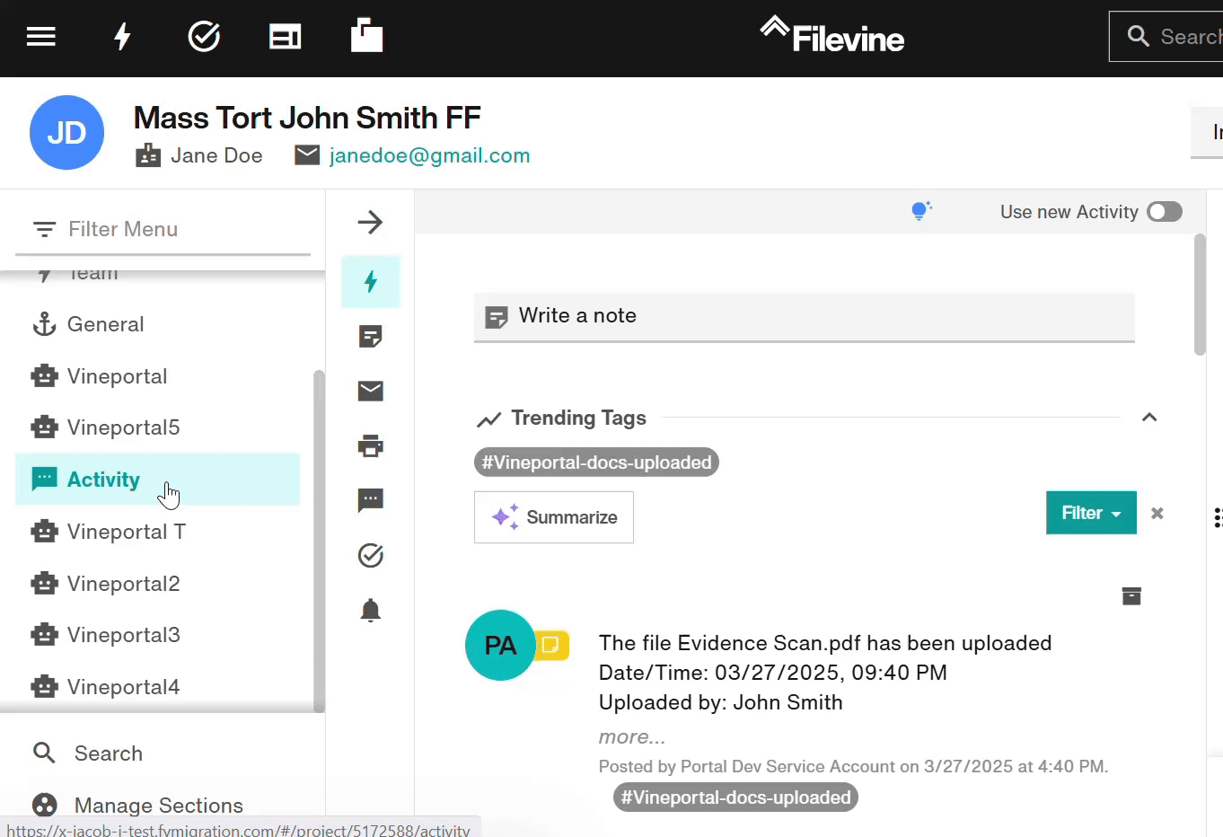The image size is (1223, 837).
Task: Click the JD project avatar
Action: click(x=67, y=133)
